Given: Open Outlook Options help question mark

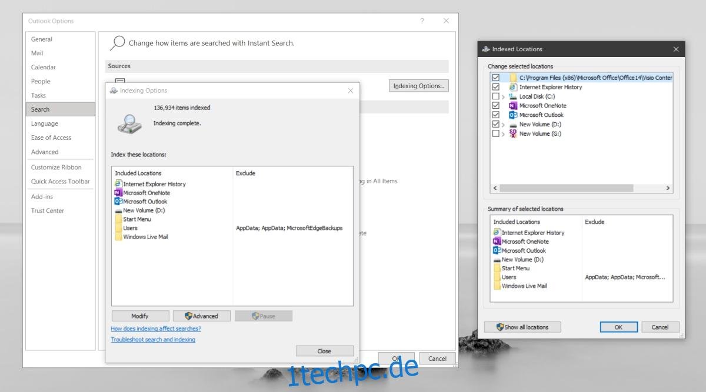Looking at the screenshot, I should click(422, 21).
